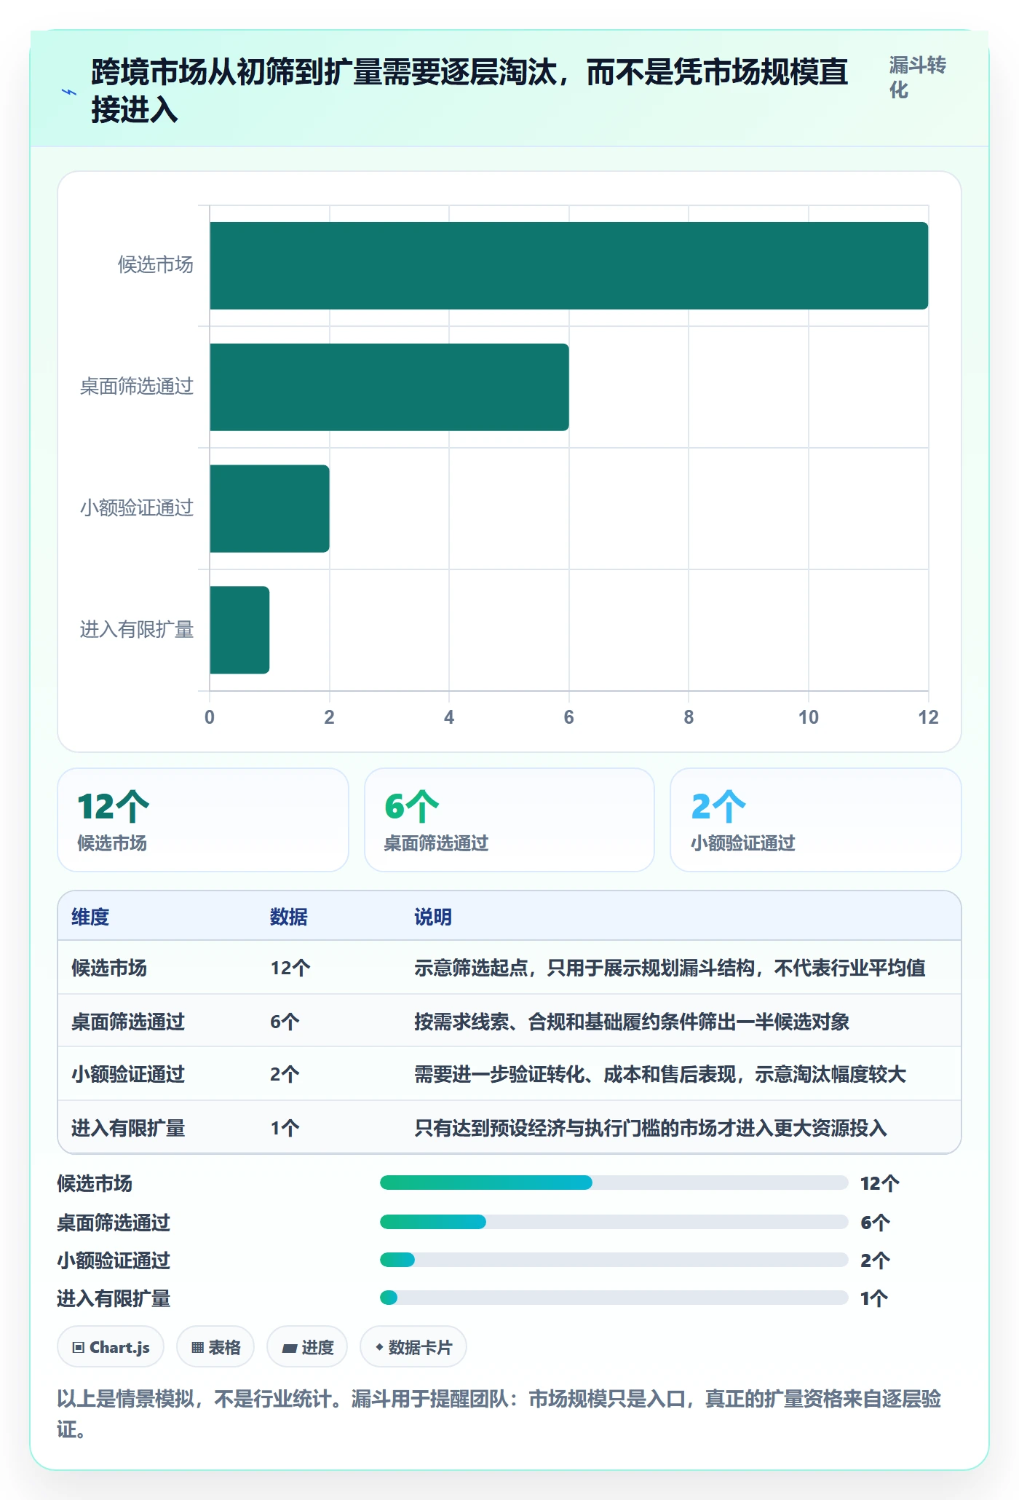Select the 2个 cell in the table
Screen dimensions: 1019x1500
point(285,1074)
